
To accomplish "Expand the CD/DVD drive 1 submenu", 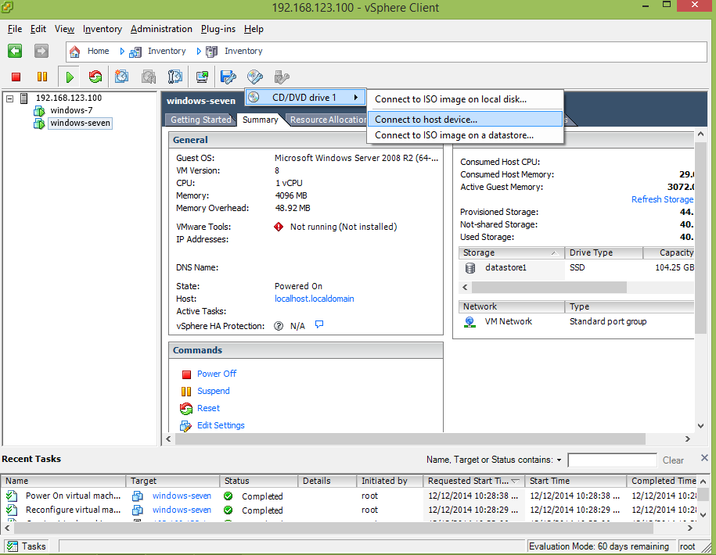I will click(x=356, y=97).
